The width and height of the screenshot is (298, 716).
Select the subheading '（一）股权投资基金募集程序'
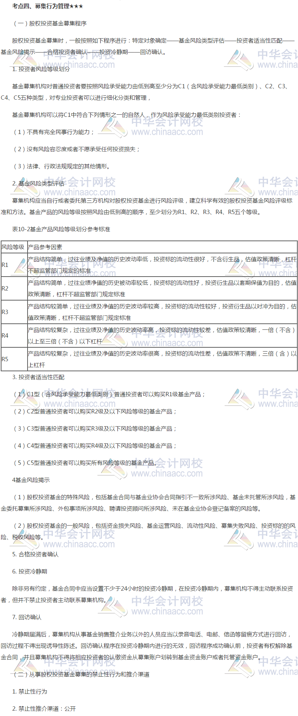pos(49,23)
